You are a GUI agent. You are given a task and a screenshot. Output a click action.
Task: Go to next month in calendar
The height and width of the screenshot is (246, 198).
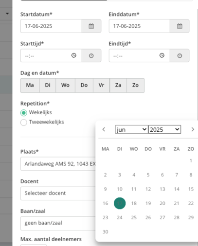[x=193, y=129]
